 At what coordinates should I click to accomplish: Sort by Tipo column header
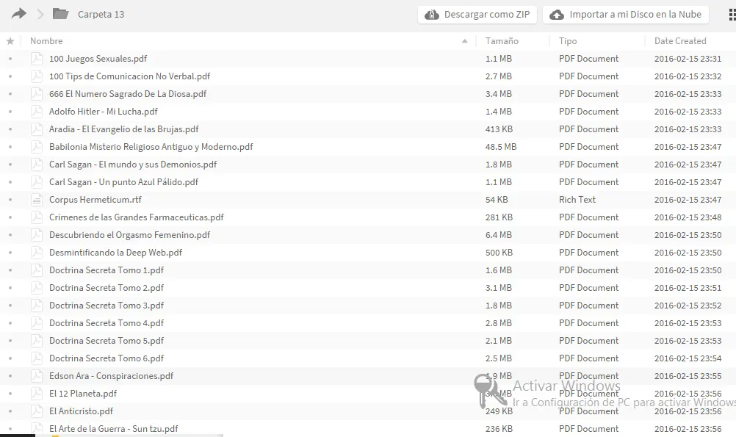point(568,41)
